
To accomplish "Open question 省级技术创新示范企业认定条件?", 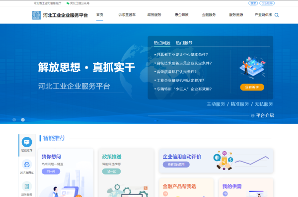I will tap(184, 63).
